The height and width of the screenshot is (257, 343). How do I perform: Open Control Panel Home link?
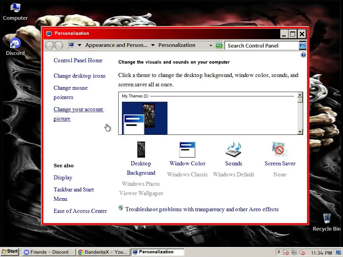[x=78, y=60]
